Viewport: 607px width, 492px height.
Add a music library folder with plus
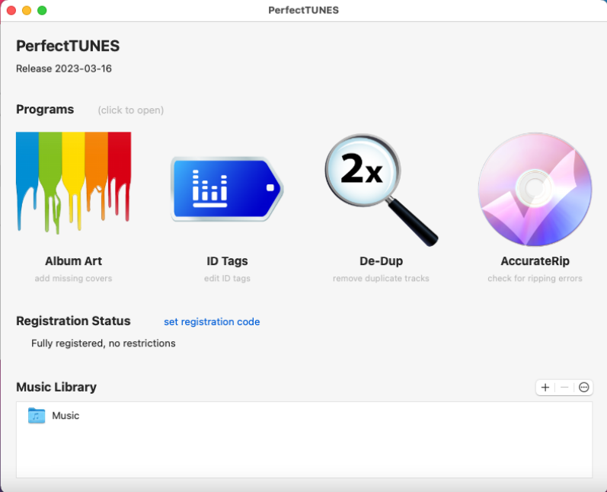point(545,387)
